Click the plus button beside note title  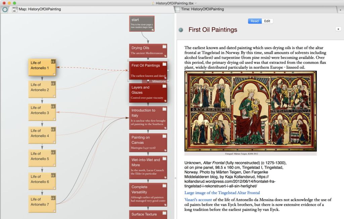click(x=338, y=29)
